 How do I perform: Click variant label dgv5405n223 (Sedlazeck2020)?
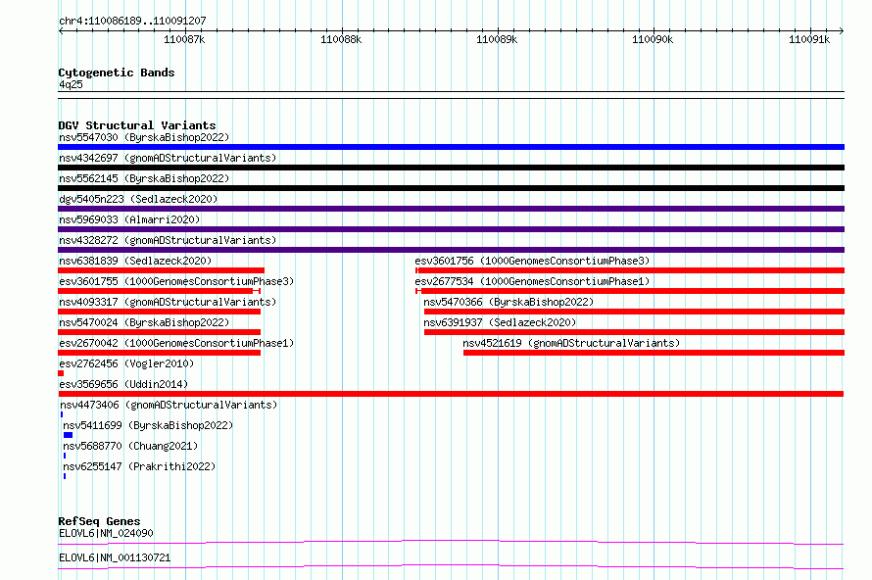(138, 199)
